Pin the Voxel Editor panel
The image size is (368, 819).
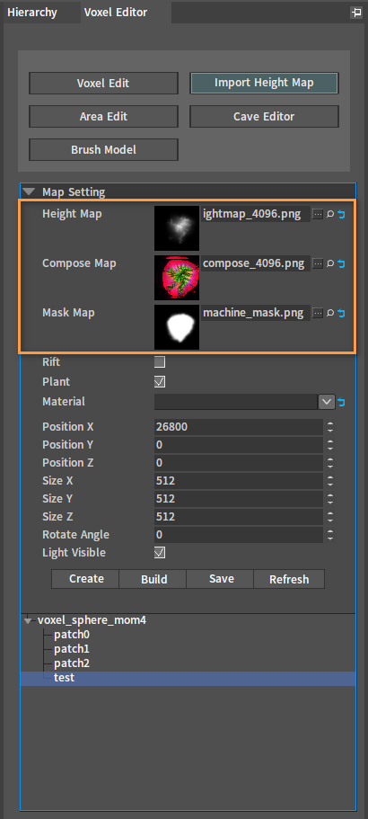click(x=356, y=13)
